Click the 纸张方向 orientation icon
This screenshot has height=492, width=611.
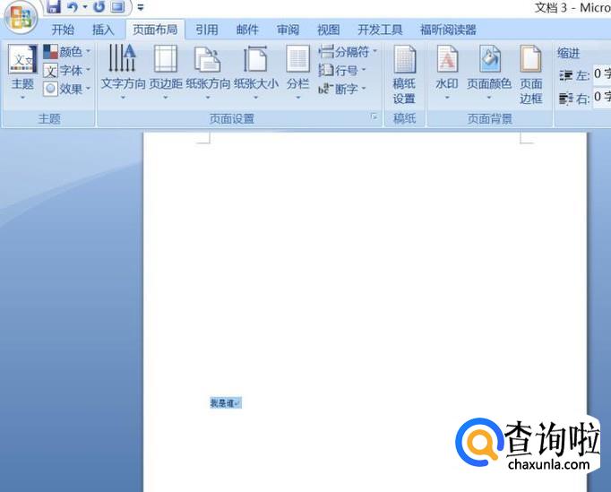(x=207, y=59)
